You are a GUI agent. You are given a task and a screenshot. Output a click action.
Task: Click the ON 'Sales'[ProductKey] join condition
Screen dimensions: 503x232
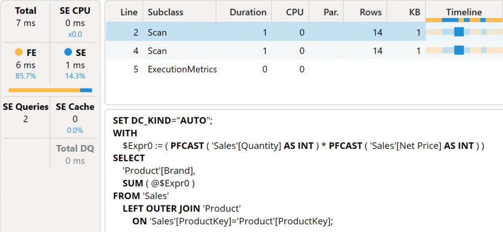pyautogui.click(x=233, y=221)
